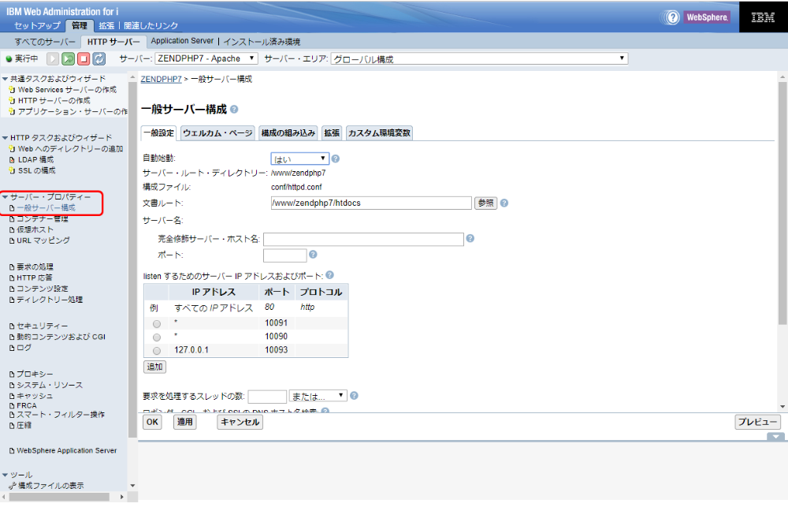The image size is (788, 507).
Task: Open 動的コンテンツおよび CGI in sidebar
Action: tap(61, 337)
